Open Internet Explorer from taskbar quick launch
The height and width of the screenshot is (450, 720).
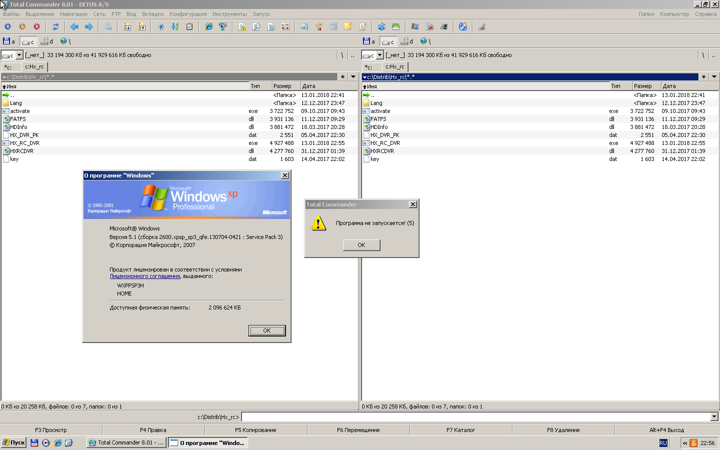[x=57, y=443]
